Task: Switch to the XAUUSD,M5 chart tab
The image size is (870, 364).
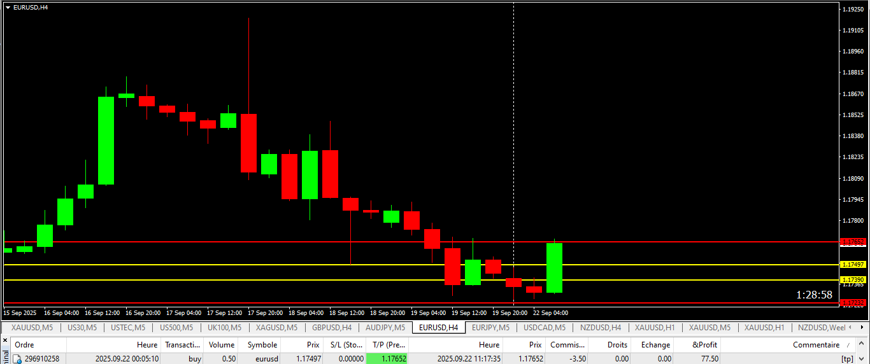Action: click(x=32, y=328)
